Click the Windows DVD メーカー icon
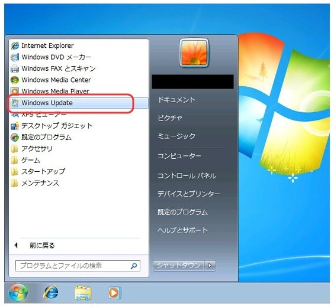 click(x=15, y=57)
